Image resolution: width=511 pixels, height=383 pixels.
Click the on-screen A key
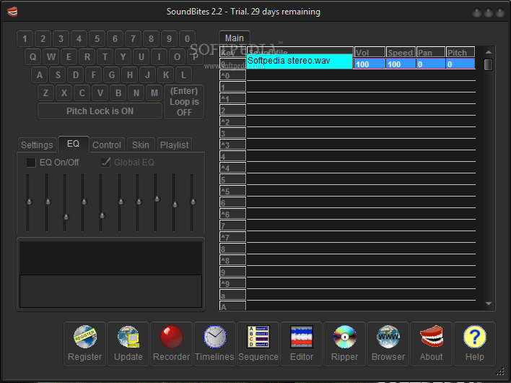tap(40, 75)
